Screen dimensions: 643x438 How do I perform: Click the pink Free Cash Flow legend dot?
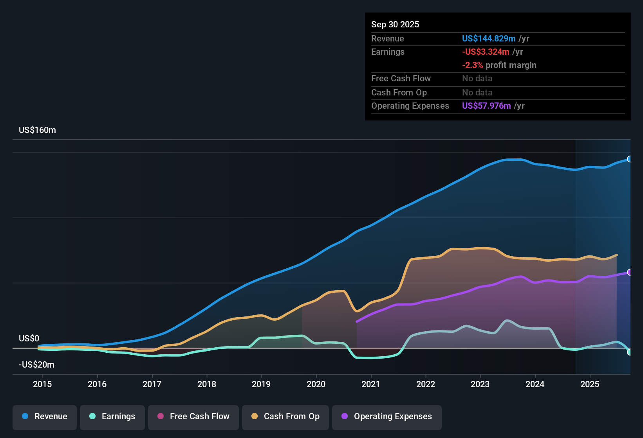(161, 416)
